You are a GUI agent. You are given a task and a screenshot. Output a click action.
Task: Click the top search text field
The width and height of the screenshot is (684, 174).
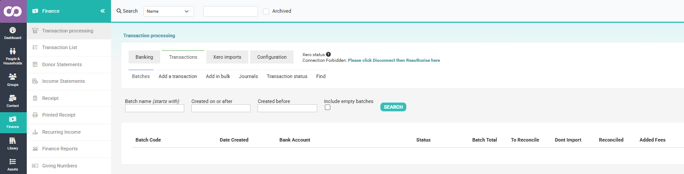[x=230, y=11]
